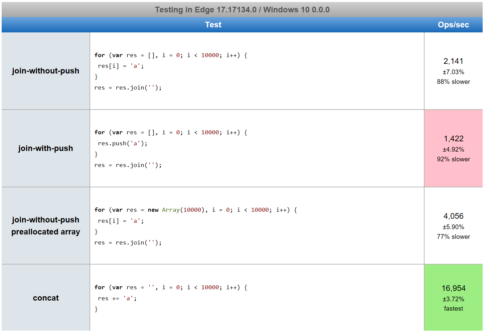Click the ±3.72% margin text
The height and width of the screenshot is (333, 485).
453,299
